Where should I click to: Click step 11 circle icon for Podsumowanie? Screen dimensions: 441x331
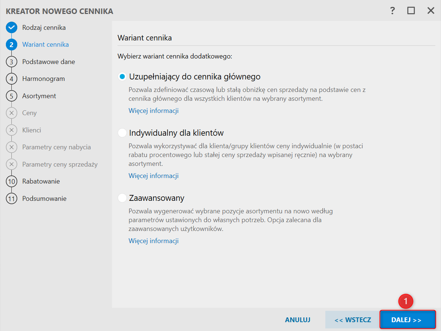pyautogui.click(x=12, y=199)
